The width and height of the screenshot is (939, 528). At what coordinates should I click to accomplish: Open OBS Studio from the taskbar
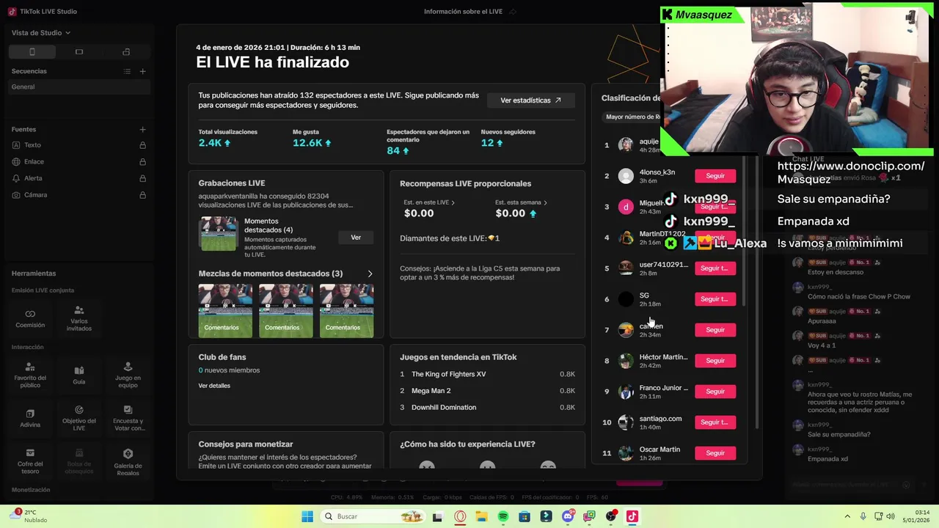610,516
